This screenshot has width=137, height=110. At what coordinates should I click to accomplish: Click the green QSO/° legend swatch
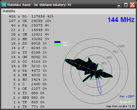pyautogui.click(x=57, y=45)
